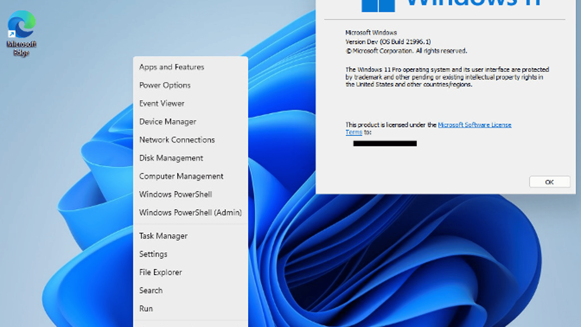
Task: Open Apps and Features
Action: click(x=172, y=67)
